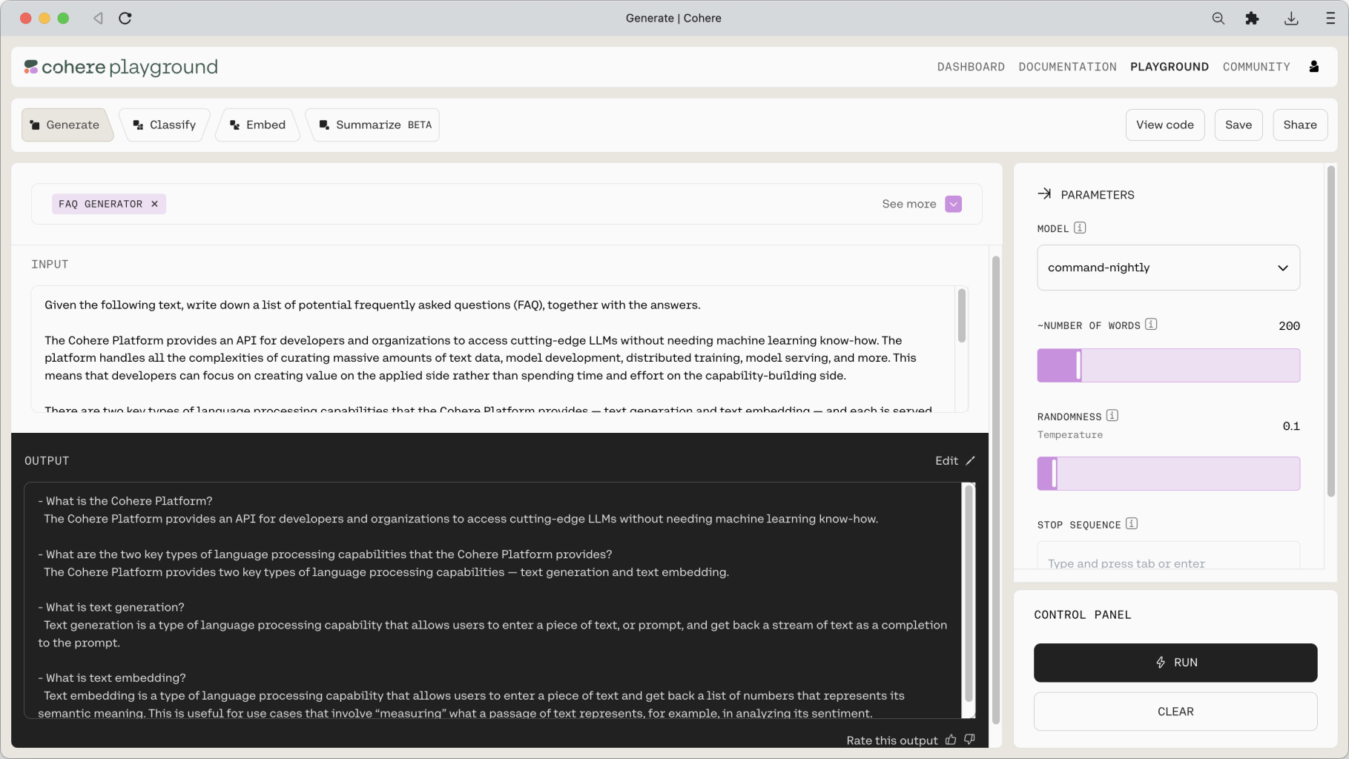This screenshot has height=759, width=1349.
Task: Reload the page with the refresh icon
Action: pyautogui.click(x=125, y=18)
